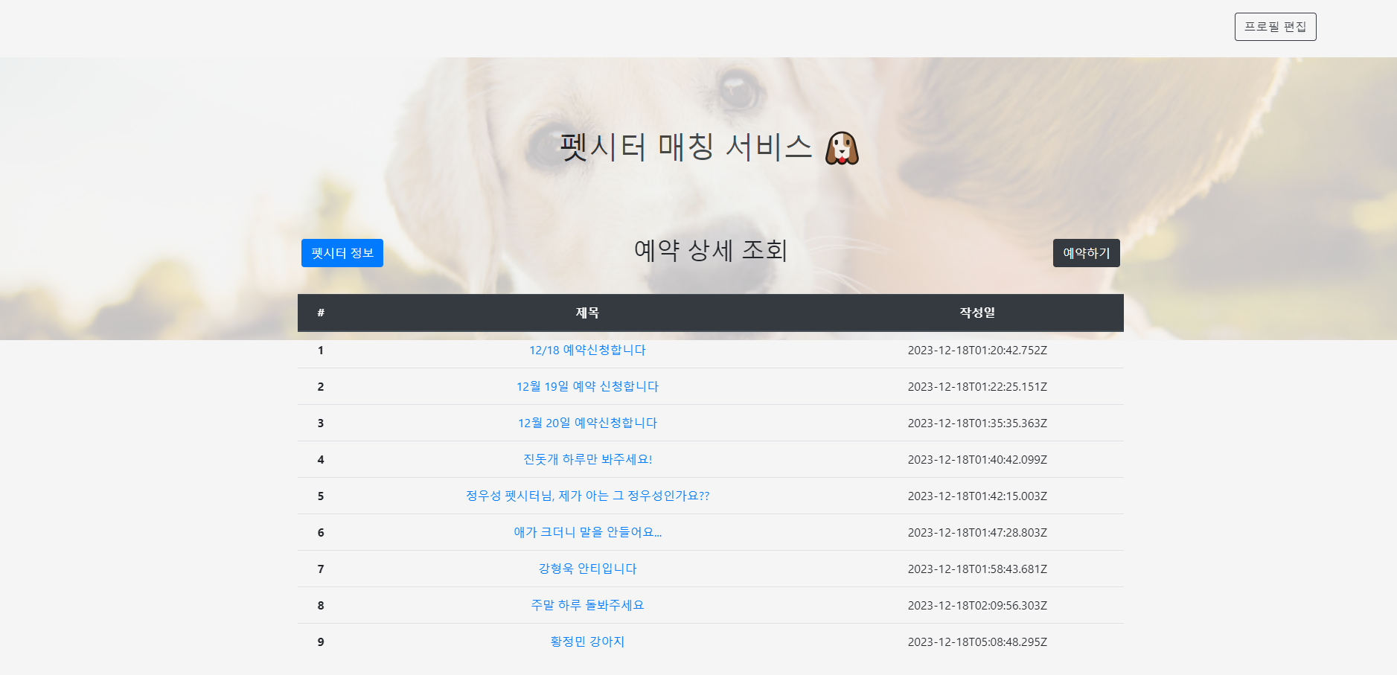Click the timestamp of the first reservation row
1397x675 pixels.
[x=977, y=350]
